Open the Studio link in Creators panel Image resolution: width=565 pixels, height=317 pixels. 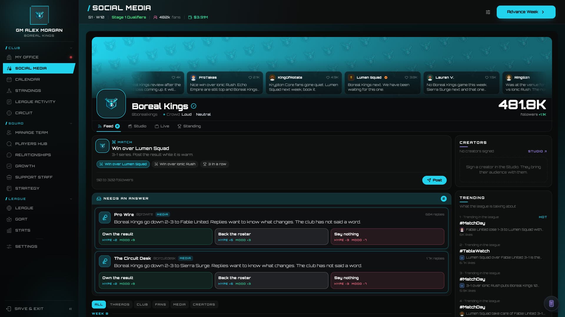(537, 151)
